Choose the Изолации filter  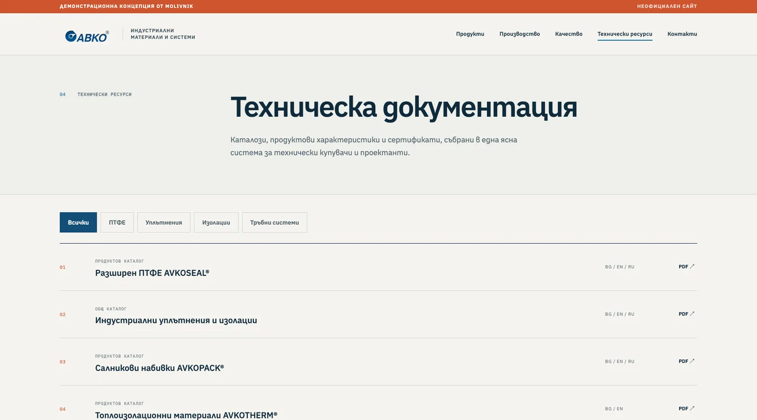click(x=216, y=223)
